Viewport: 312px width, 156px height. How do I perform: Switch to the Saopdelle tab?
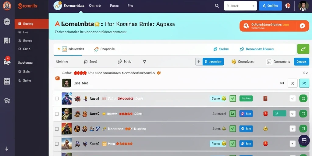pyautogui.click(x=104, y=49)
